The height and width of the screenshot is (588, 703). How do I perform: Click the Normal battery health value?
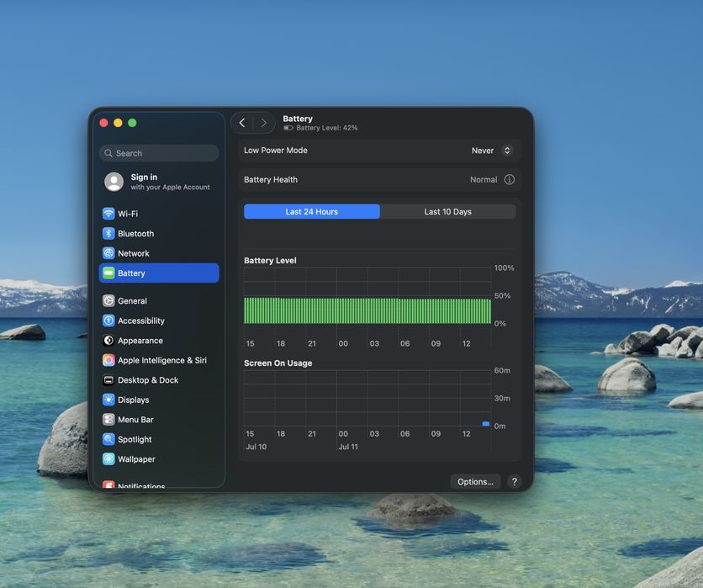(484, 179)
